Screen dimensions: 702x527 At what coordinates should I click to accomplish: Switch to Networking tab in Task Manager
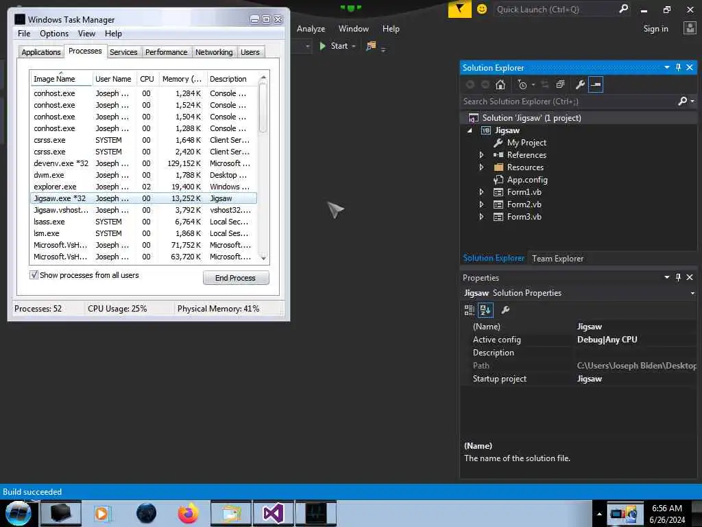click(214, 52)
